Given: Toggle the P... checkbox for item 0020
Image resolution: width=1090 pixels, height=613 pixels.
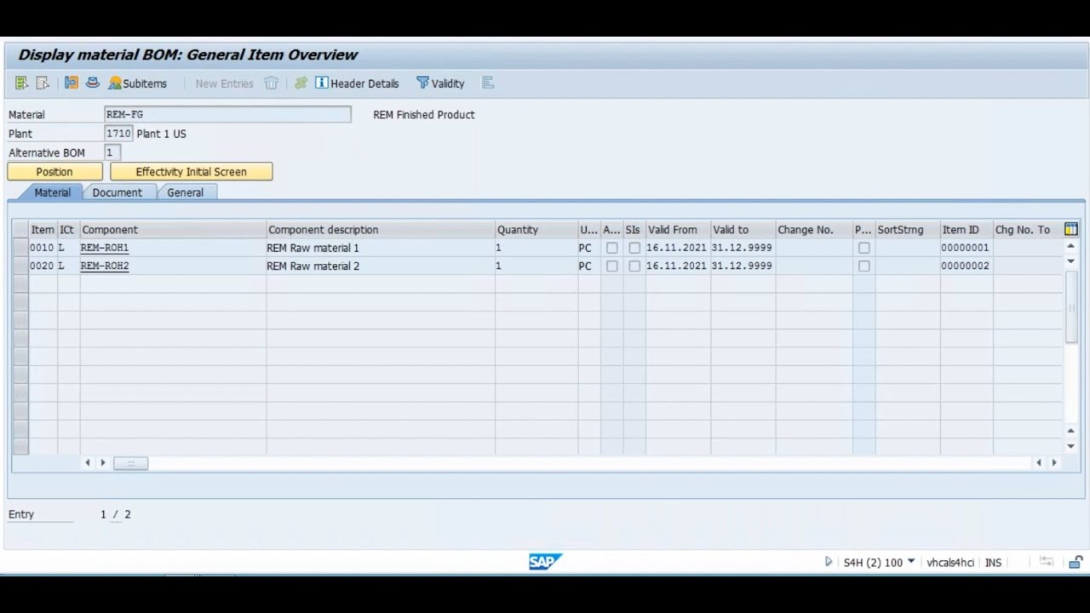Looking at the screenshot, I should 864,266.
